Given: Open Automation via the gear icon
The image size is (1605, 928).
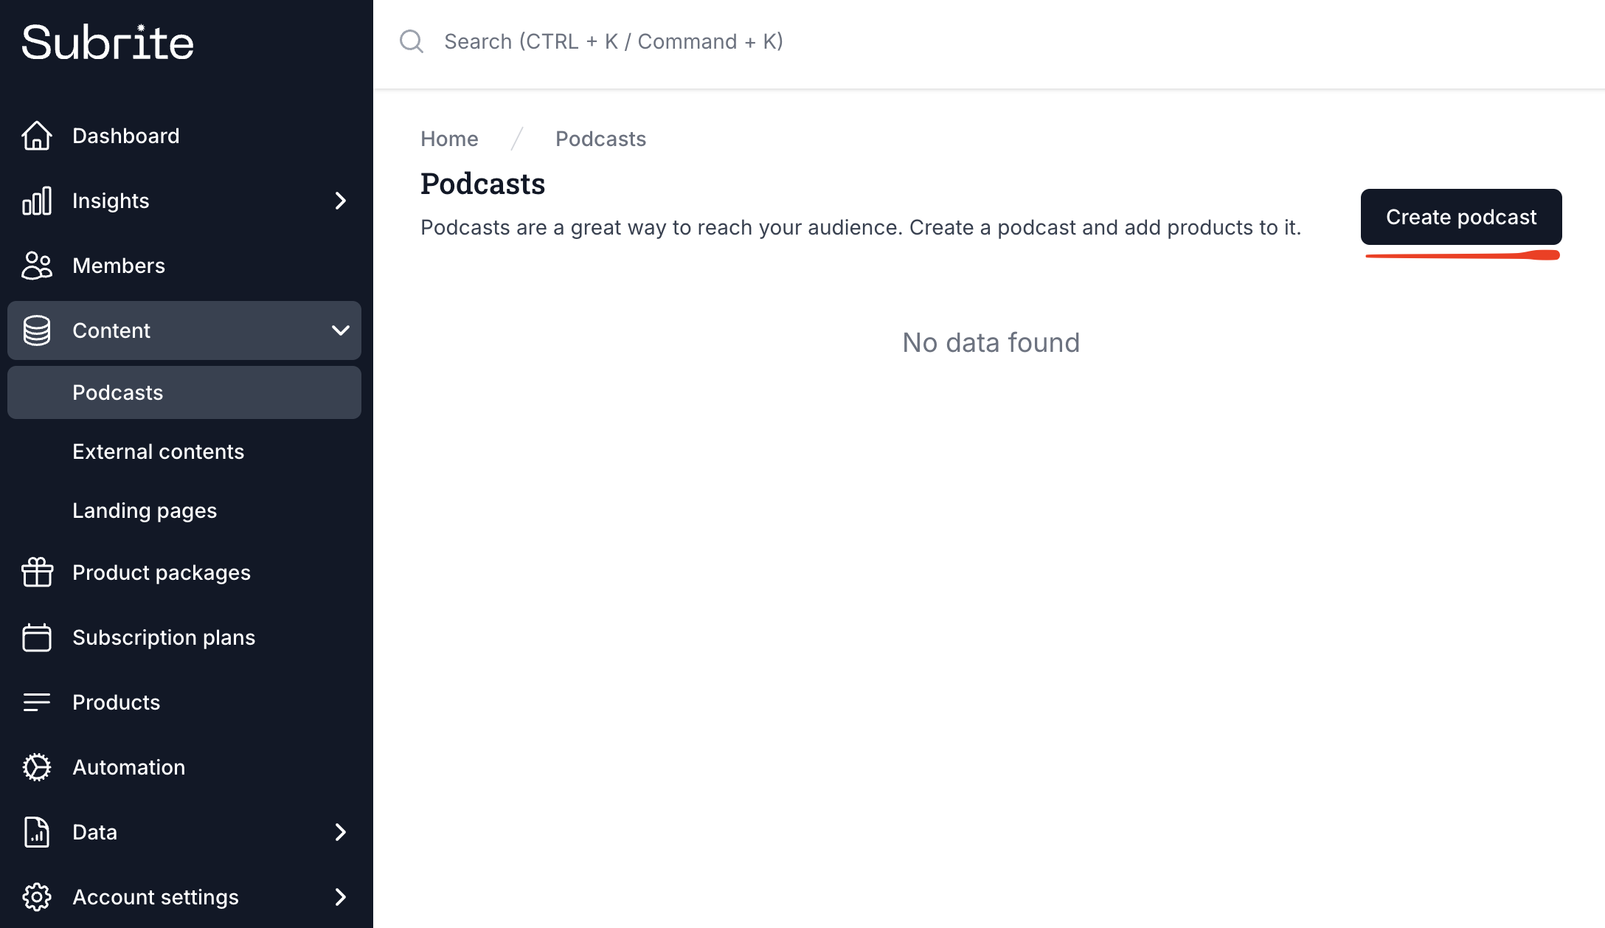Looking at the screenshot, I should tap(36, 767).
